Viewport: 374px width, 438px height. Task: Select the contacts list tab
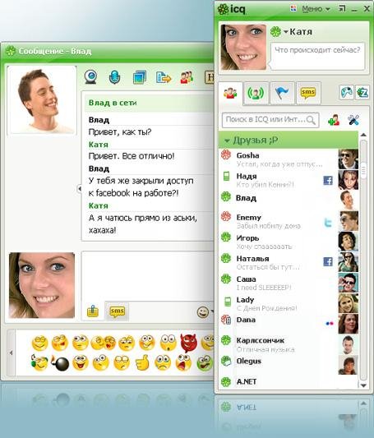tap(230, 93)
